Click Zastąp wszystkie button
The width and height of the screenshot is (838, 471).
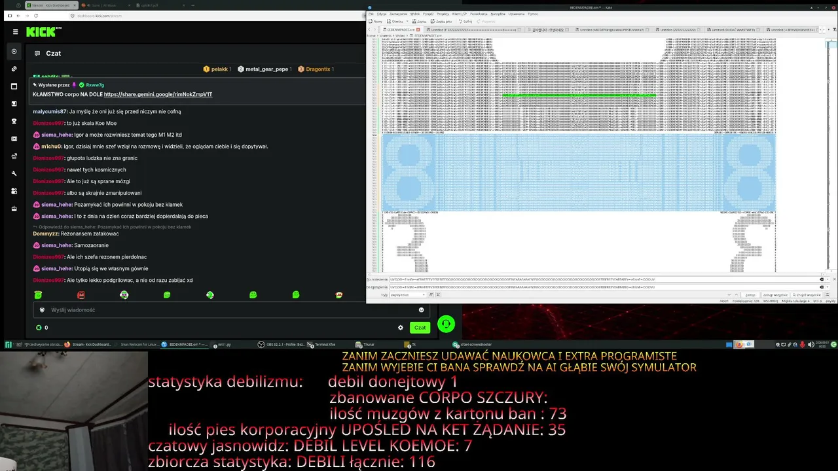(774, 295)
